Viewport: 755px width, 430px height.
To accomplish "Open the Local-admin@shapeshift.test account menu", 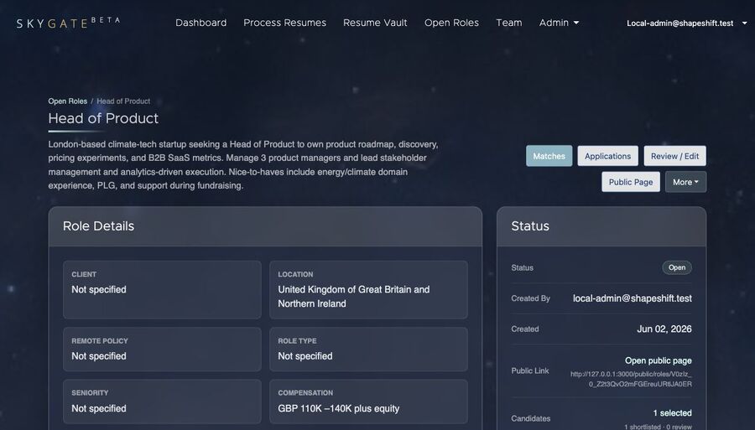I will (686, 23).
